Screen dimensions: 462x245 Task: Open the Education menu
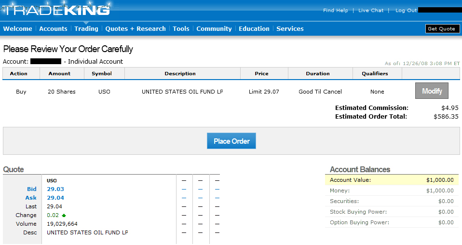(254, 28)
